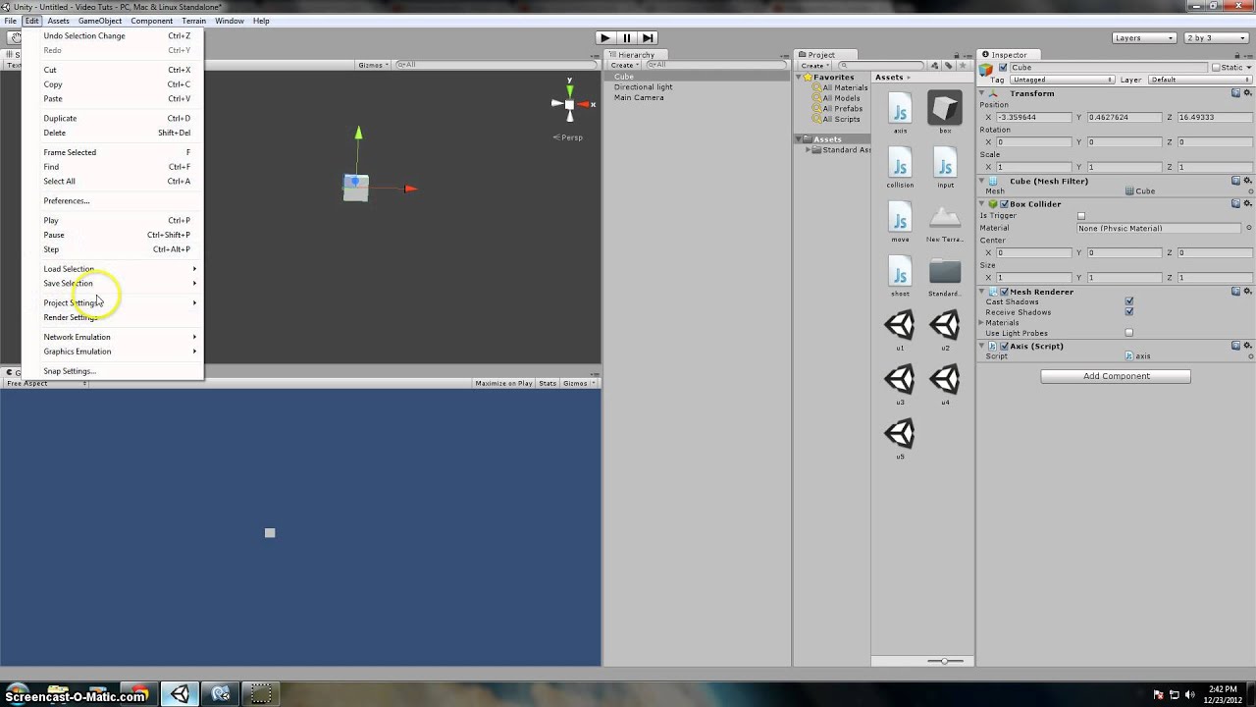Open the Layer dropdown (Default)
Viewport: 1256px width, 707px height.
[x=1199, y=80]
